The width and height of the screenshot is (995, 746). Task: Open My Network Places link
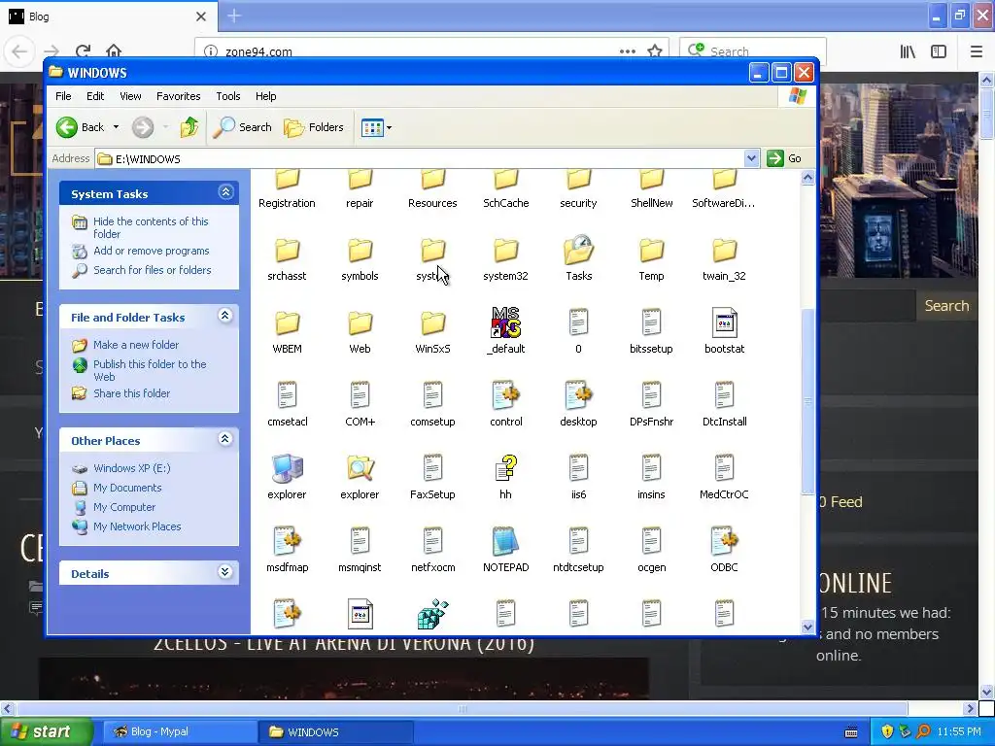click(x=137, y=526)
